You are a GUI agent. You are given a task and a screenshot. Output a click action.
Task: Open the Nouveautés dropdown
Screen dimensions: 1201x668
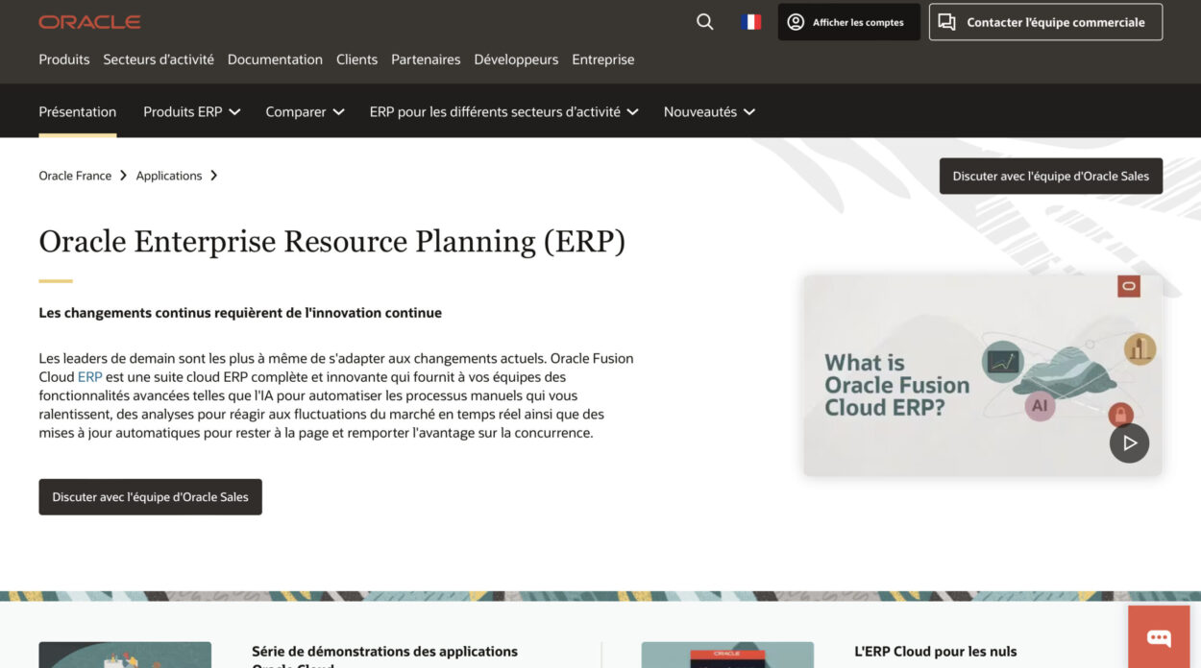[x=709, y=111]
